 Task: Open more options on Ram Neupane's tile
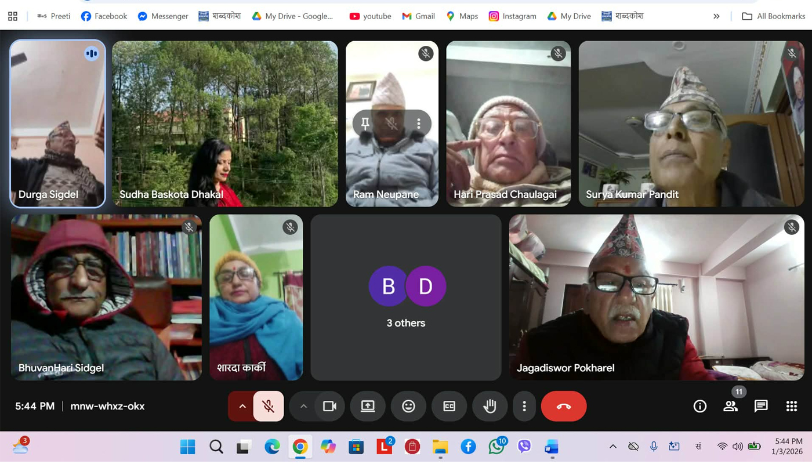point(419,124)
